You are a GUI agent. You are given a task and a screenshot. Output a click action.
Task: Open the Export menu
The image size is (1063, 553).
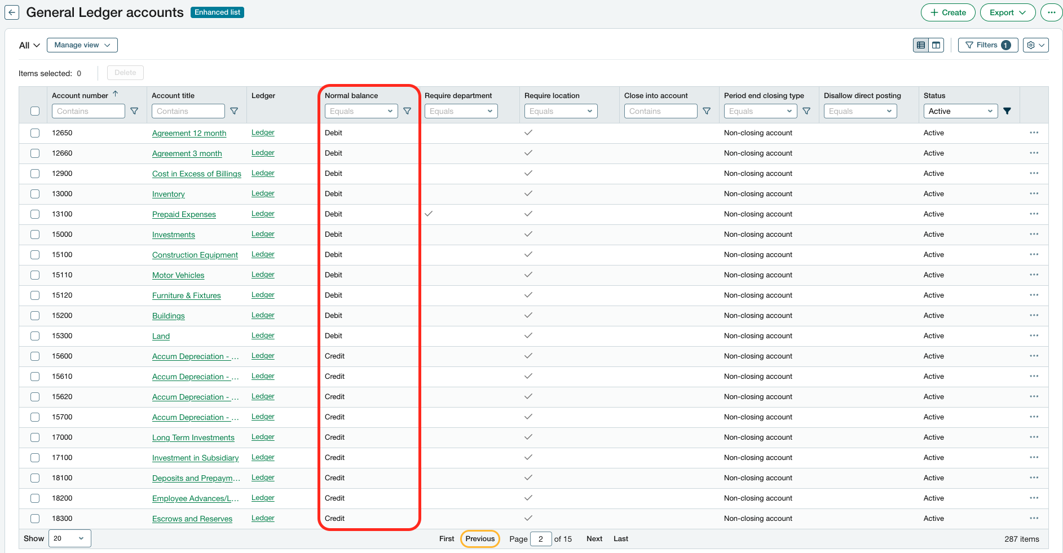coord(1007,12)
